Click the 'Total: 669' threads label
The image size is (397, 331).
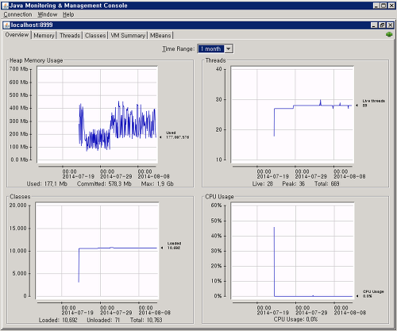click(326, 183)
